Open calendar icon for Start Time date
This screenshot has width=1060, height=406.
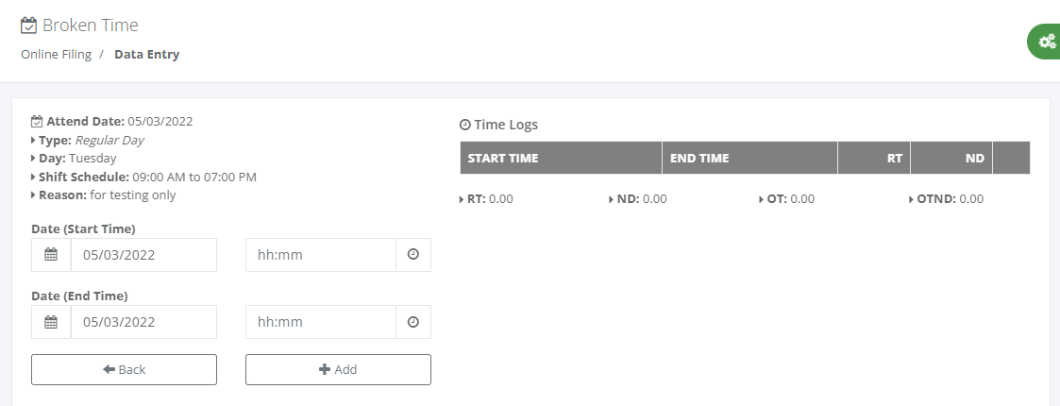(x=51, y=255)
